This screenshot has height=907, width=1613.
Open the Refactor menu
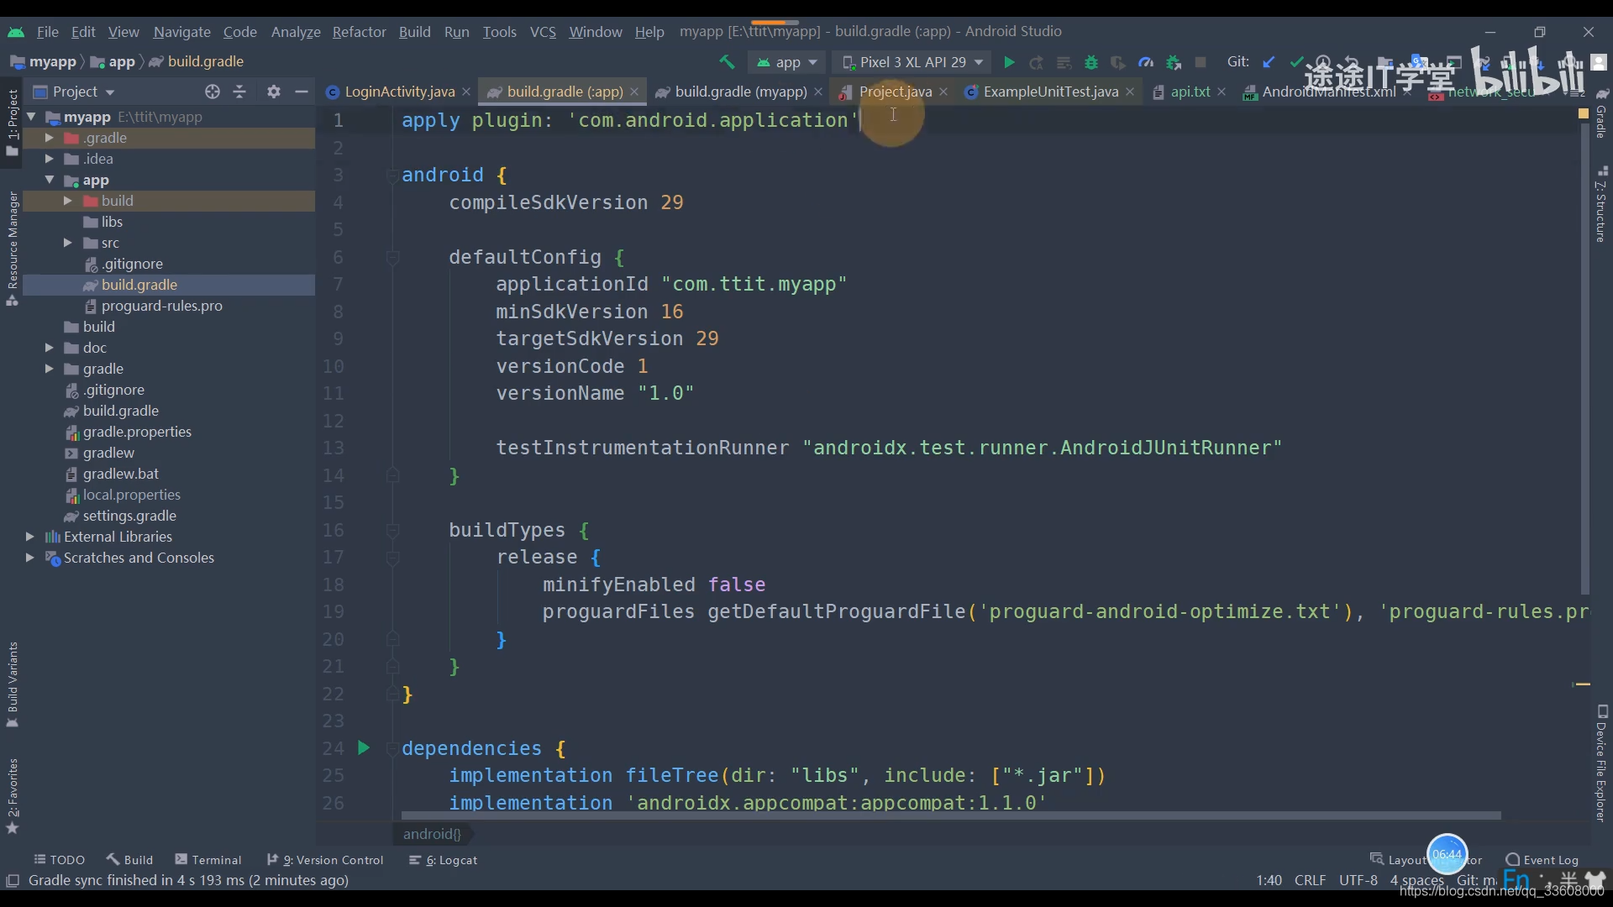pyautogui.click(x=359, y=32)
